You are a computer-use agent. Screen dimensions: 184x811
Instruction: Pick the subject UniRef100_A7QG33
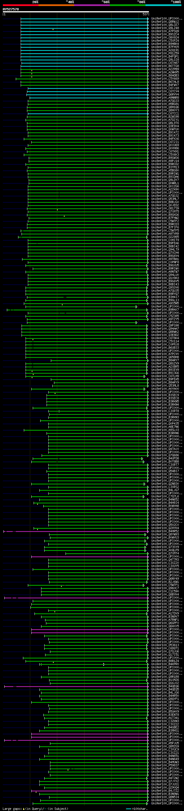(165, 101)
